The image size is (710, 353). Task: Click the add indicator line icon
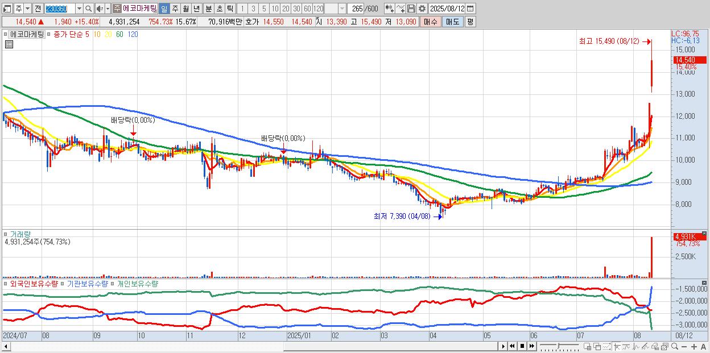click(x=401, y=9)
